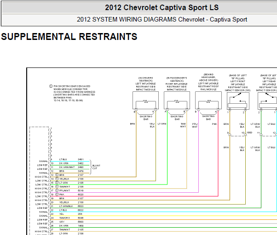Click the 'LT BLU' wire label at pin 22

click(x=63, y=210)
